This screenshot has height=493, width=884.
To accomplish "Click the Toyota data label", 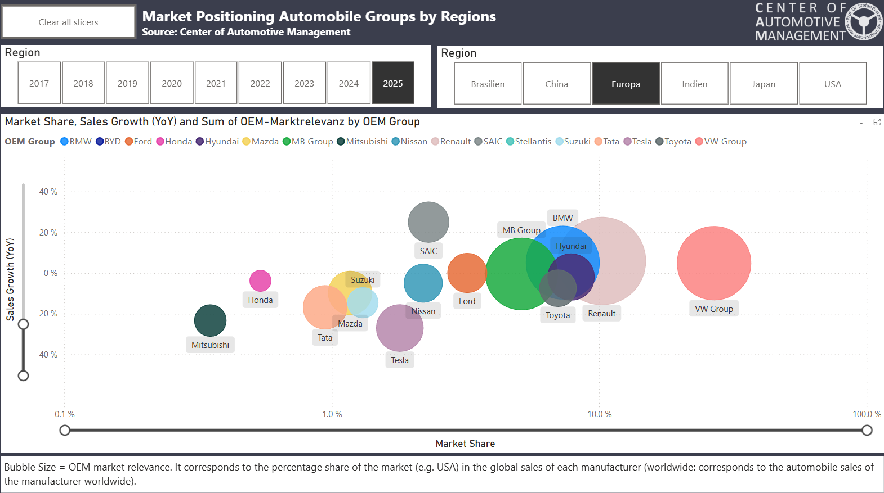I will point(558,315).
